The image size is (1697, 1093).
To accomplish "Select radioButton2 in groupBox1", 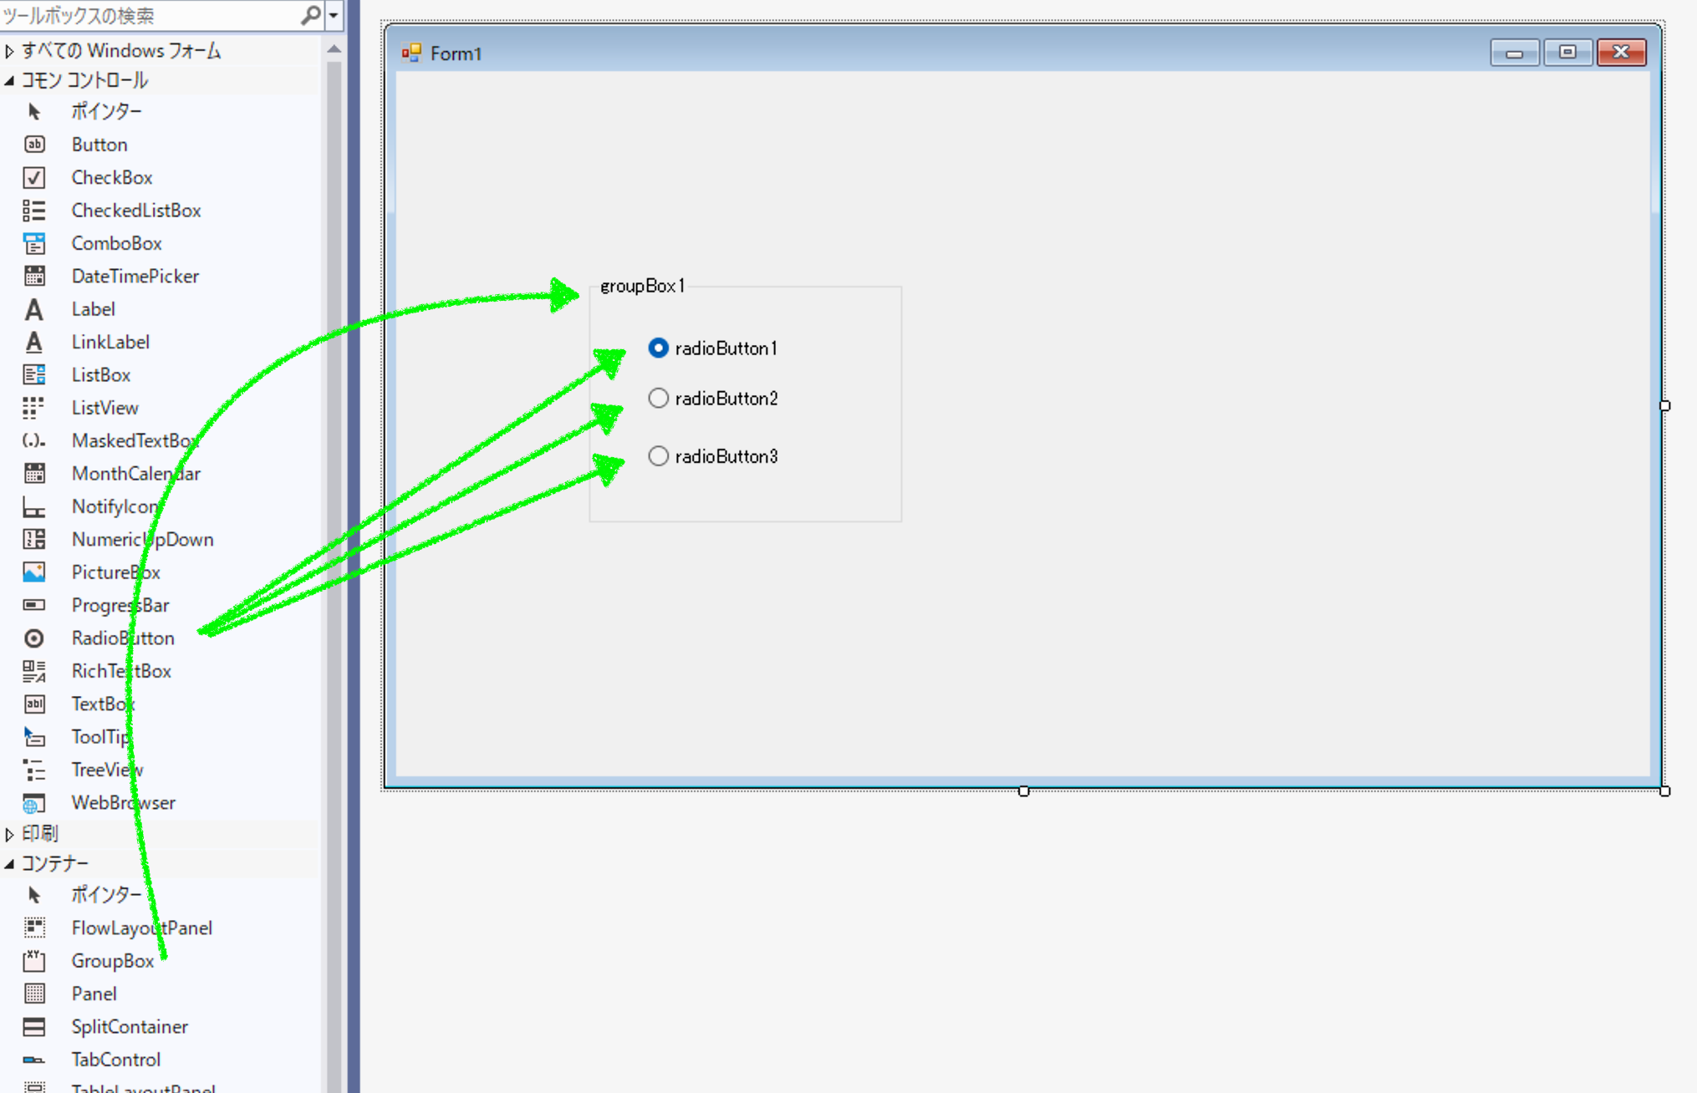I will click(713, 399).
